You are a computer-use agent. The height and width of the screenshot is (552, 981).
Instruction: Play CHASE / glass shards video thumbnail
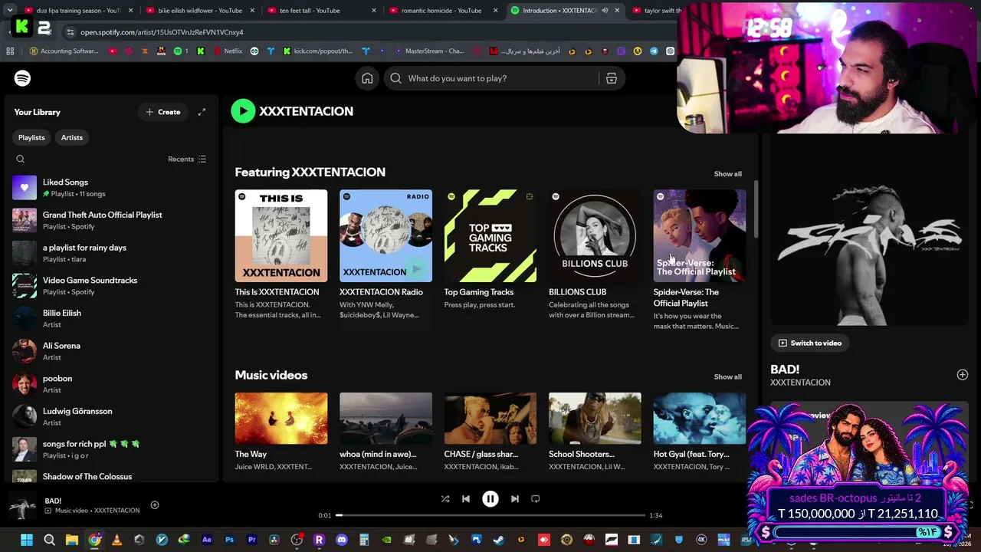[490, 419]
